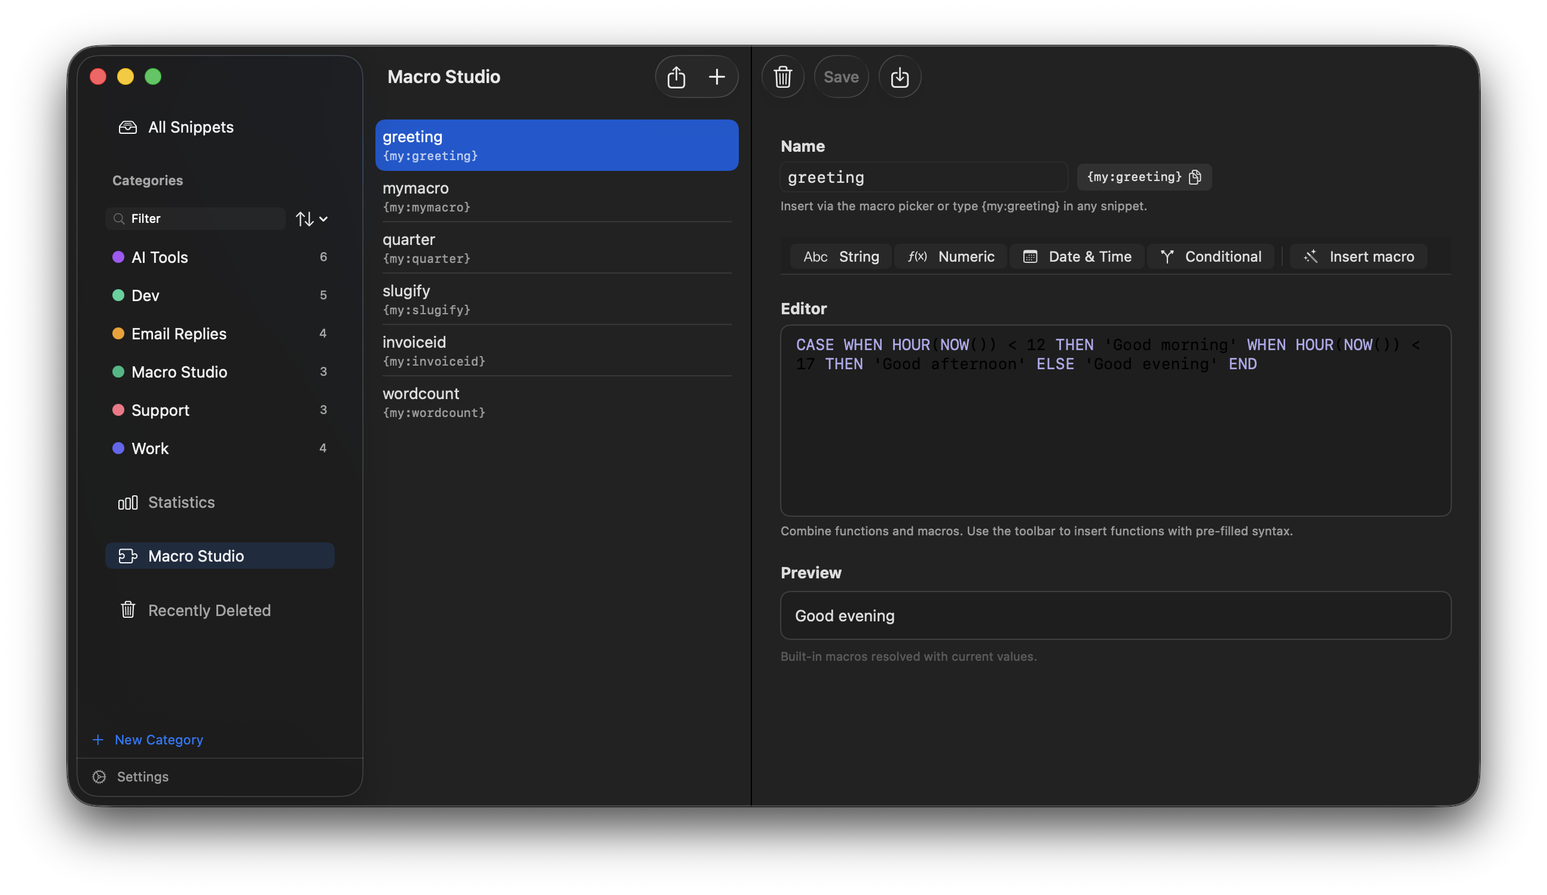The width and height of the screenshot is (1547, 895).
Task: Select Macro Studio in bottom sidebar
Action: pos(220,556)
